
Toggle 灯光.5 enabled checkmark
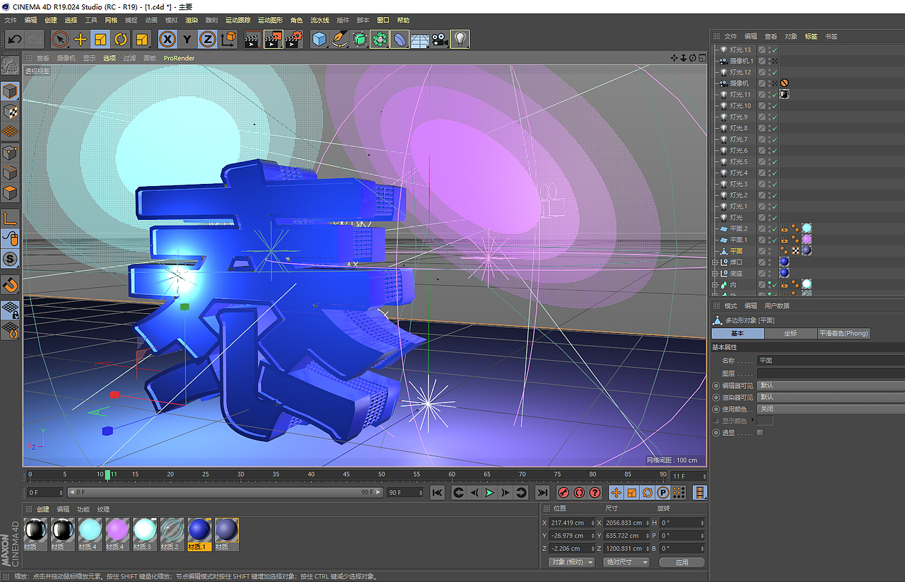pyautogui.click(x=774, y=162)
